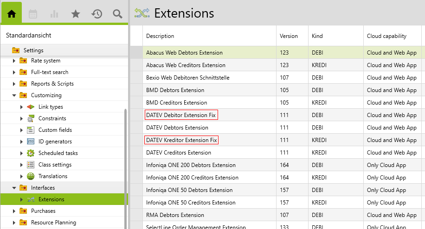Click the Scheduled tasks gear icon
Viewport: 425px width, 229px height.
pyautogui.click(x=31, y=153)
